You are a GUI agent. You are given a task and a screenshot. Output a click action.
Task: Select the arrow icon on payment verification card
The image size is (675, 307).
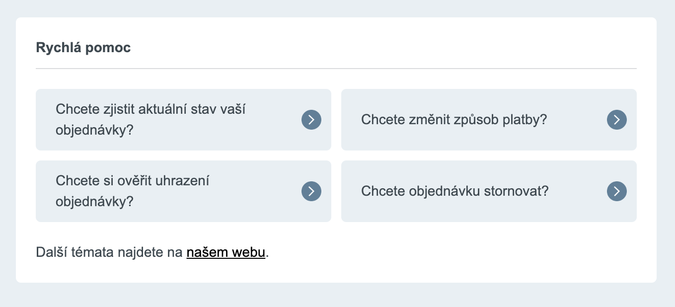tap(311, 191)
